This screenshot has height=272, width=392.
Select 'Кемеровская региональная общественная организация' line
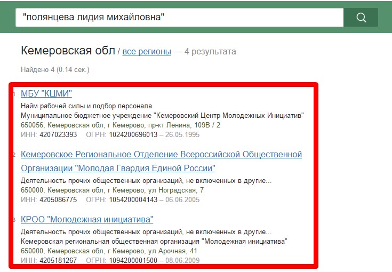[x=154, y=242]
